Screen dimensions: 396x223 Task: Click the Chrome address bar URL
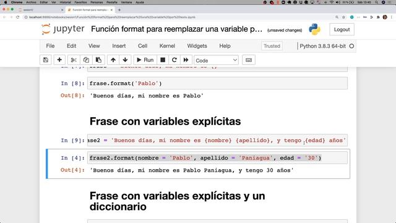pyautogui.click(x=112, y=17)
